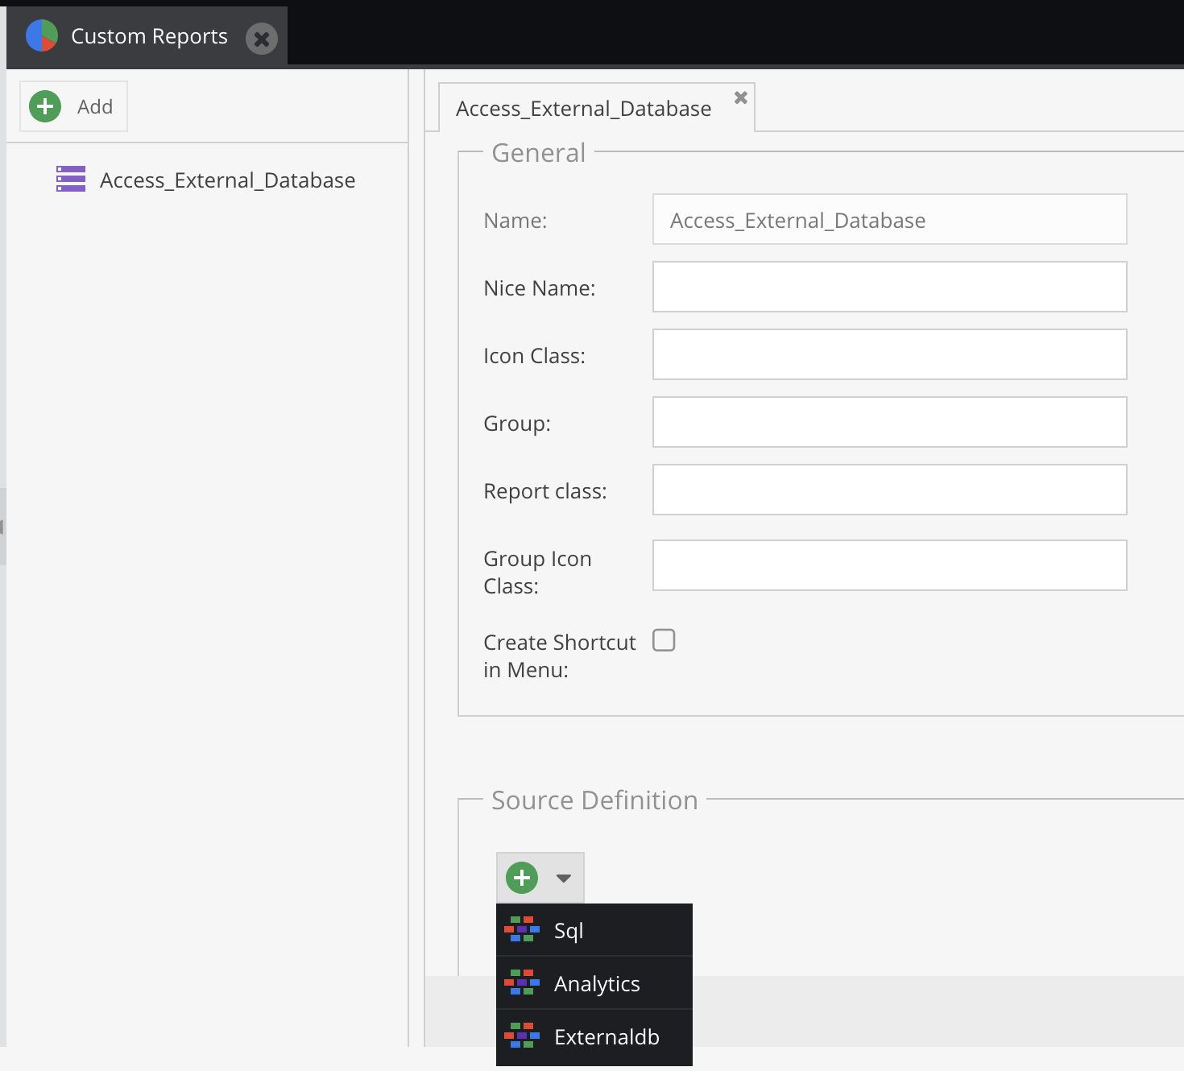The height and width of the screenshot is (1071, 1184).
Task: Click the Custom Reports pie chart icon
Action: (x=42, y=36)
